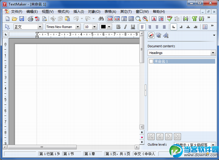Click horizontal scrollbar thumb
Viewport: 219px width, 160px height.
point(42,147)
